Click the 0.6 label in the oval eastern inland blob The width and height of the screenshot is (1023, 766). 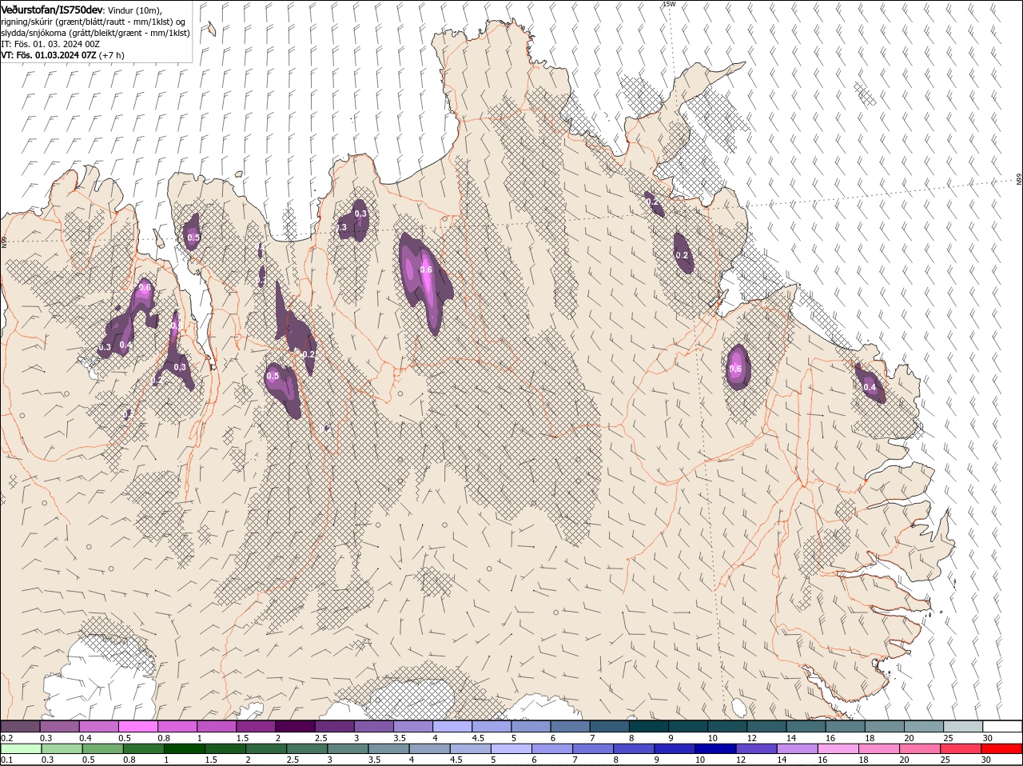(735, 369)
